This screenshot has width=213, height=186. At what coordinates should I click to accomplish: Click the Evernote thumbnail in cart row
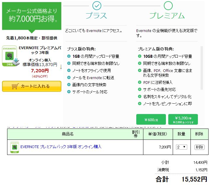(14, 147)
